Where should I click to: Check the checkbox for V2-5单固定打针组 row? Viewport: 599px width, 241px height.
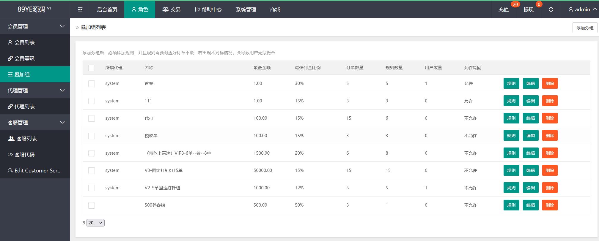pos(92,188)
